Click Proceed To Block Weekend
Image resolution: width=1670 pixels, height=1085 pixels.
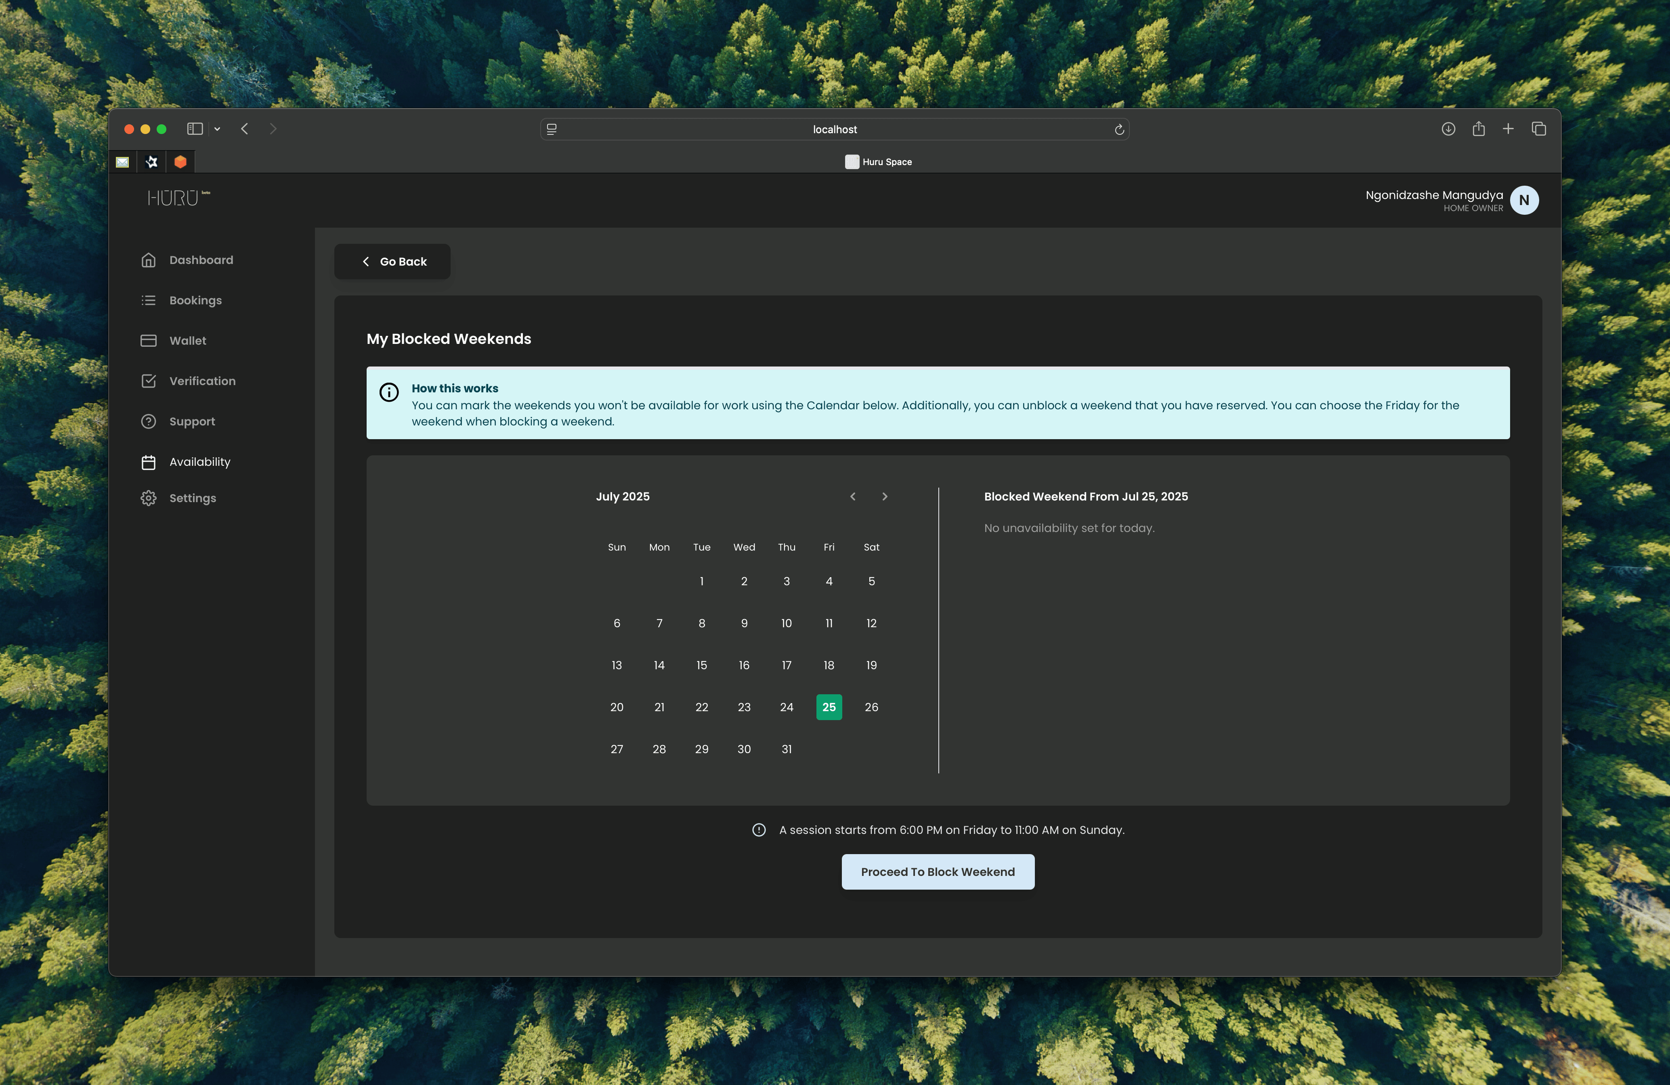[x=938, y=872]
